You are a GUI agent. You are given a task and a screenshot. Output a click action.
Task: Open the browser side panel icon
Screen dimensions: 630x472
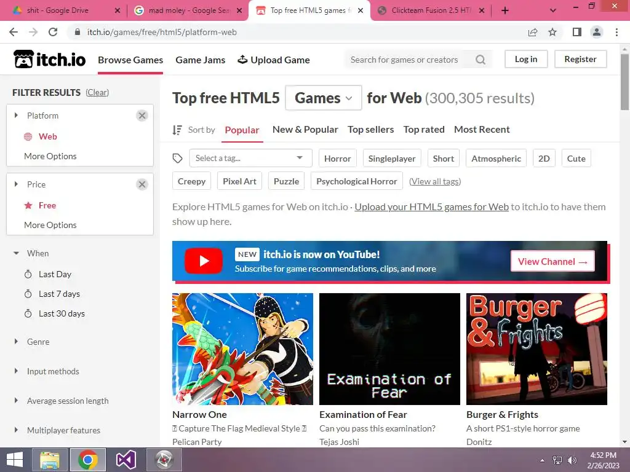pyautogui.click(x=577, y=32)
